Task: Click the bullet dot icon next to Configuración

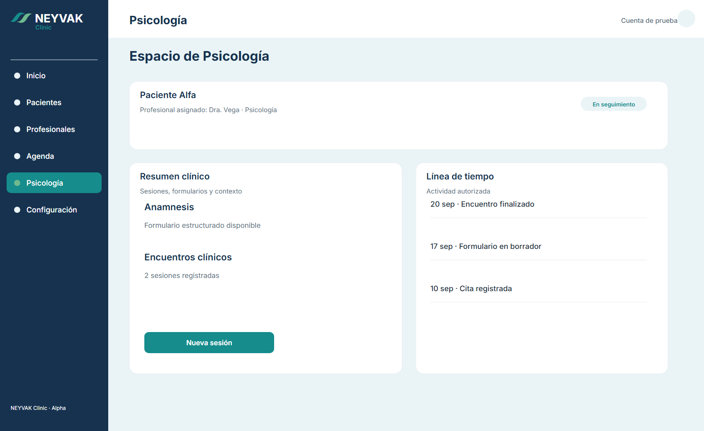Action: click(17, 210)
